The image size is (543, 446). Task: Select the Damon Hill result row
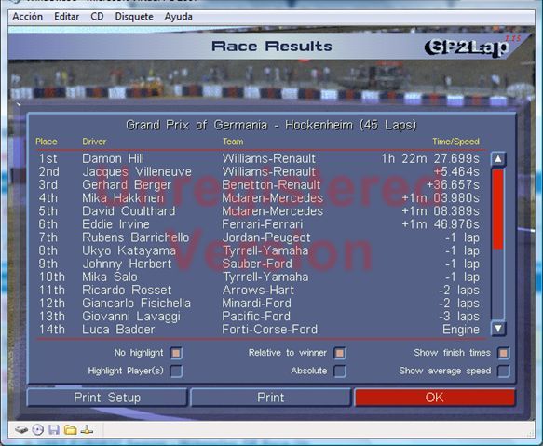click(259, 158)
